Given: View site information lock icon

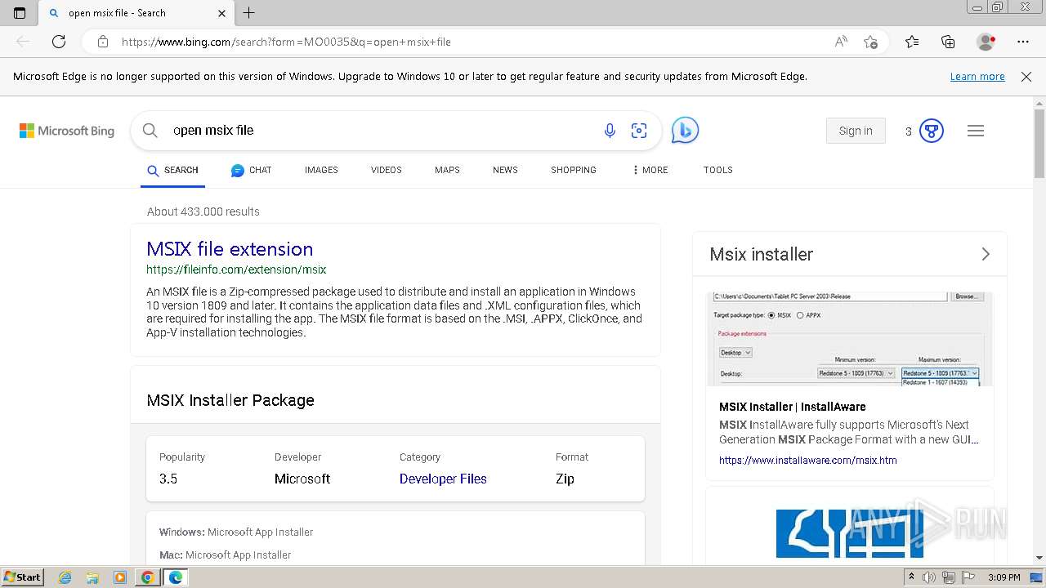Looking at the screenshot, I should [x=103, y=42].
